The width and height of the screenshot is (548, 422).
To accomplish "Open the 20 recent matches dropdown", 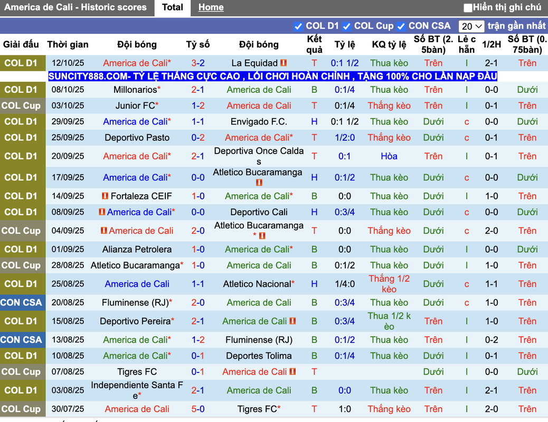I will click(471, 26).
